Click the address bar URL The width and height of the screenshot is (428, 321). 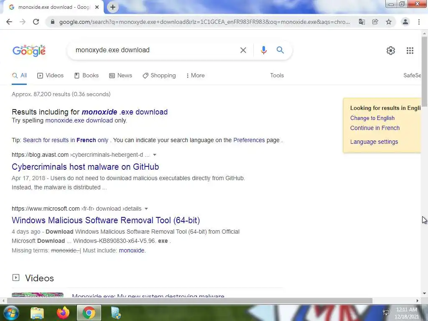[205, 22]
